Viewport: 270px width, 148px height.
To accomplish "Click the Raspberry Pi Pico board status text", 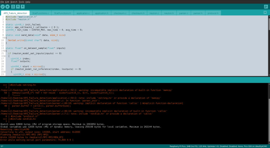I will click(x=218, y=146).
